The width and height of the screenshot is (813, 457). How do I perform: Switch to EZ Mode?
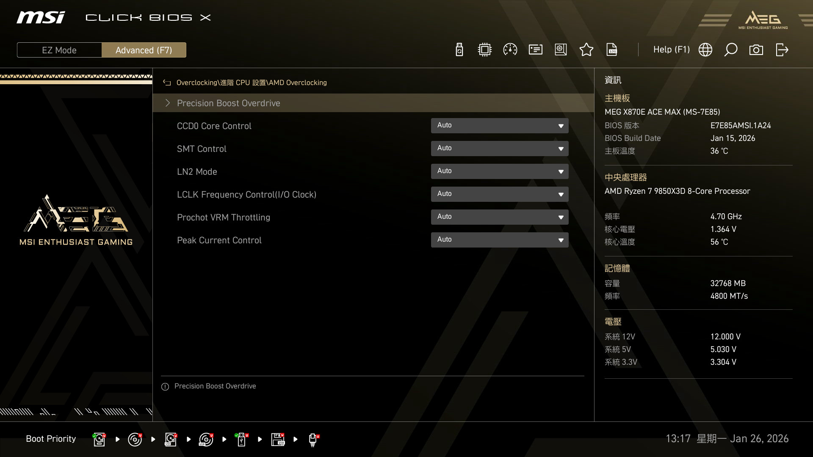pos(59,50)
